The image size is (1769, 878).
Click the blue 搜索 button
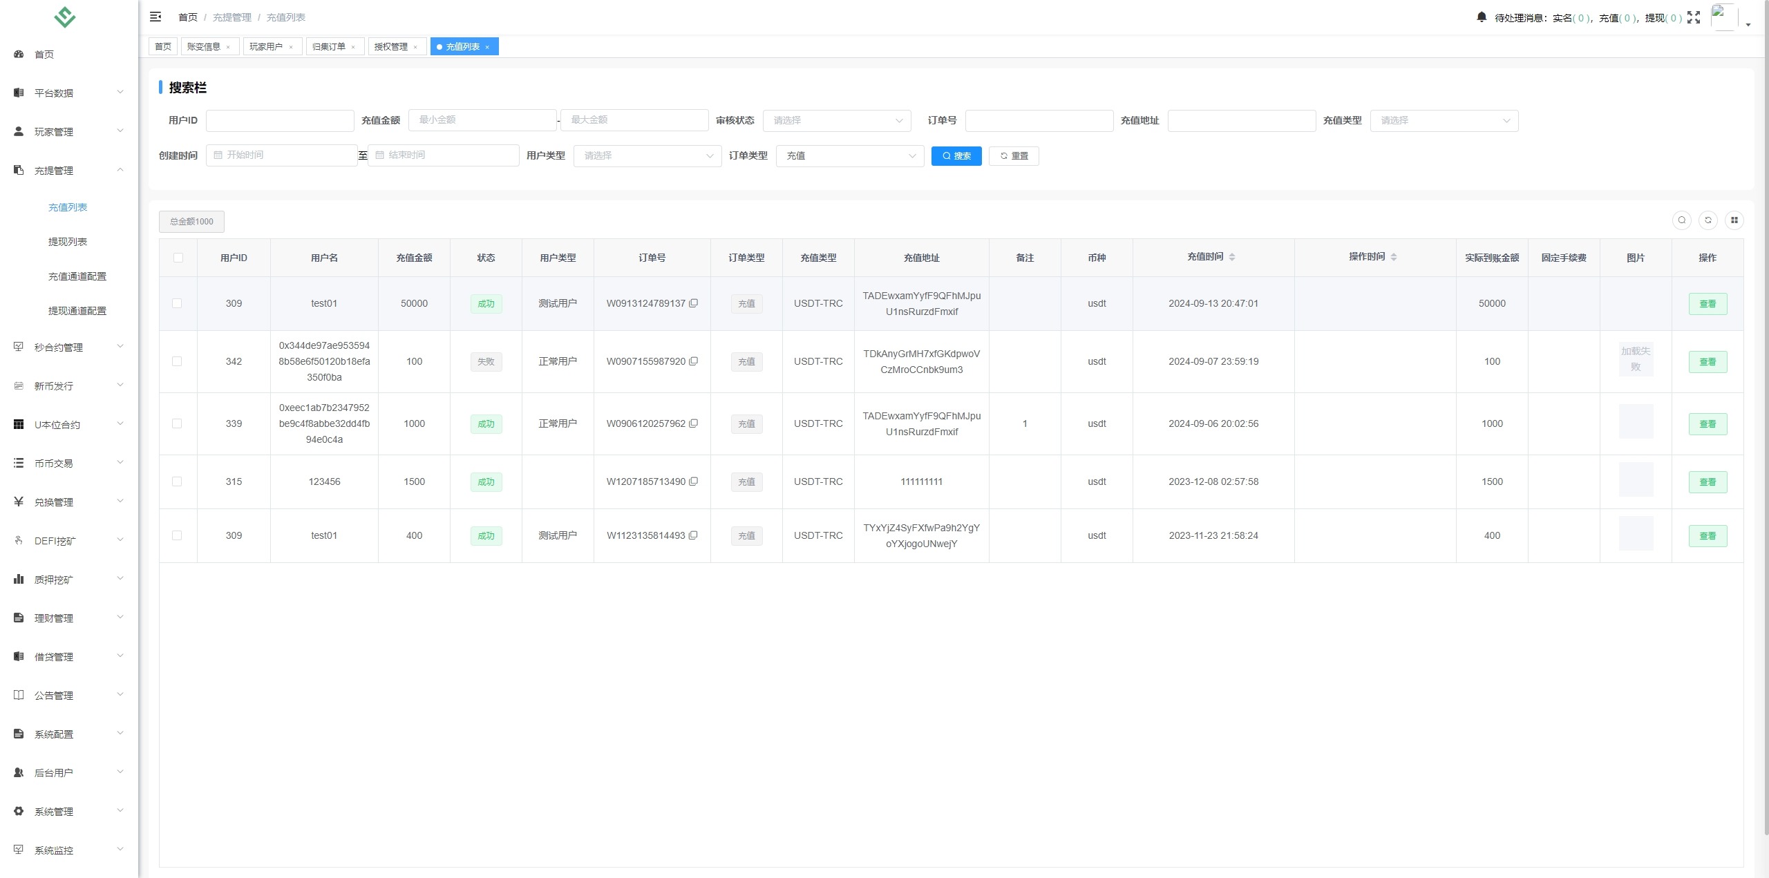pos(956,155)
